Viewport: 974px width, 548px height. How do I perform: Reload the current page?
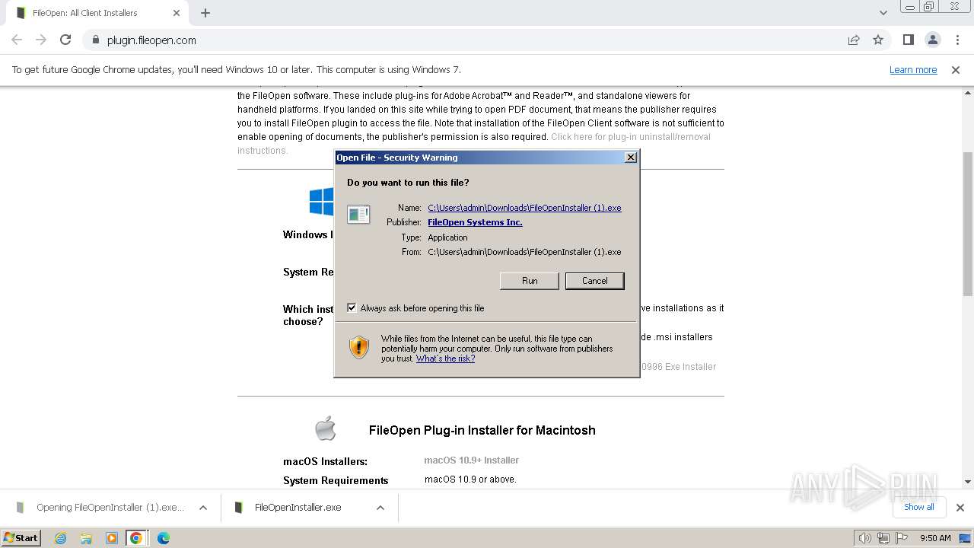point(65,40)
